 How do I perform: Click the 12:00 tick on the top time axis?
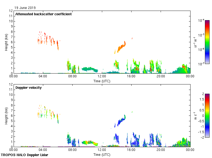[102, 76]
